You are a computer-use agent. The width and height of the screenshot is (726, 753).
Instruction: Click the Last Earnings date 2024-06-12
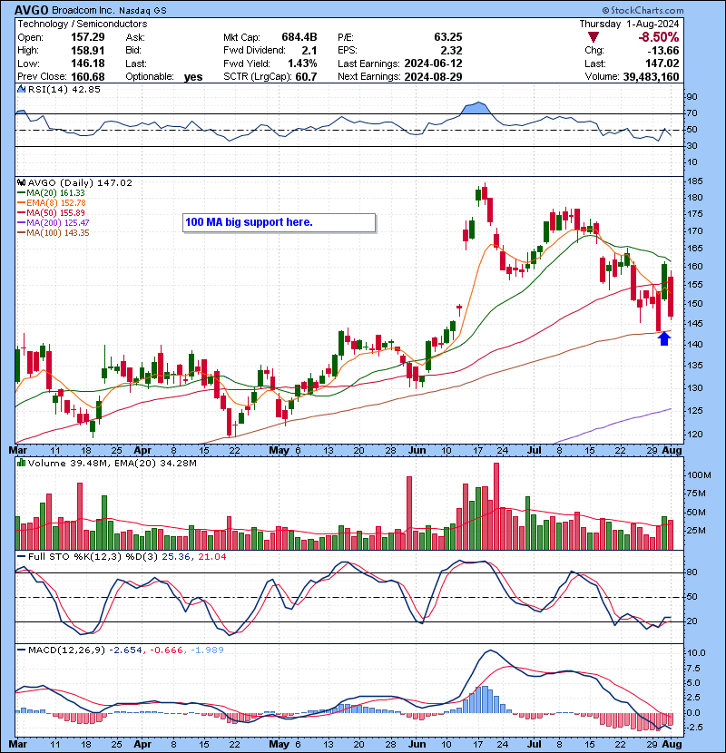tap(433, 64)
